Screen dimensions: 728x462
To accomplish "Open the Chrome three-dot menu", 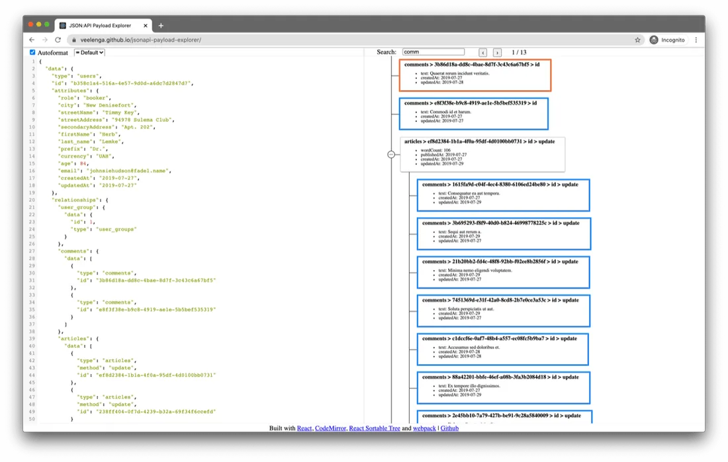I will (696, 40).
